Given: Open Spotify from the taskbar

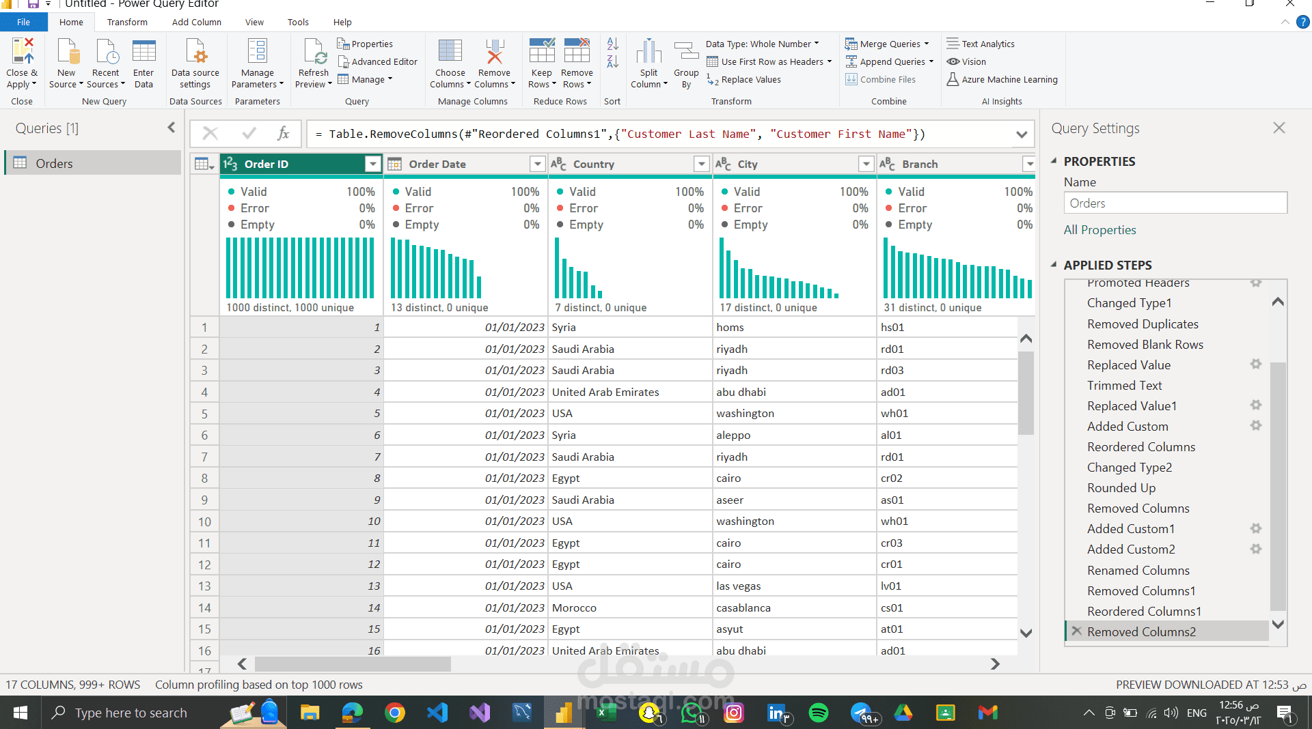Looking at the screenshot, I should (818, 713).
